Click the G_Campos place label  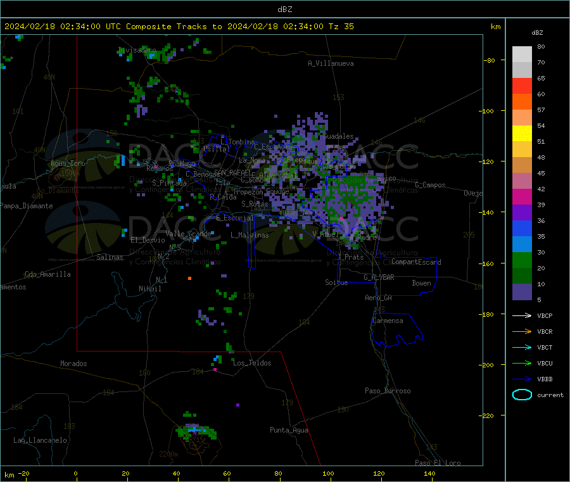430,185
